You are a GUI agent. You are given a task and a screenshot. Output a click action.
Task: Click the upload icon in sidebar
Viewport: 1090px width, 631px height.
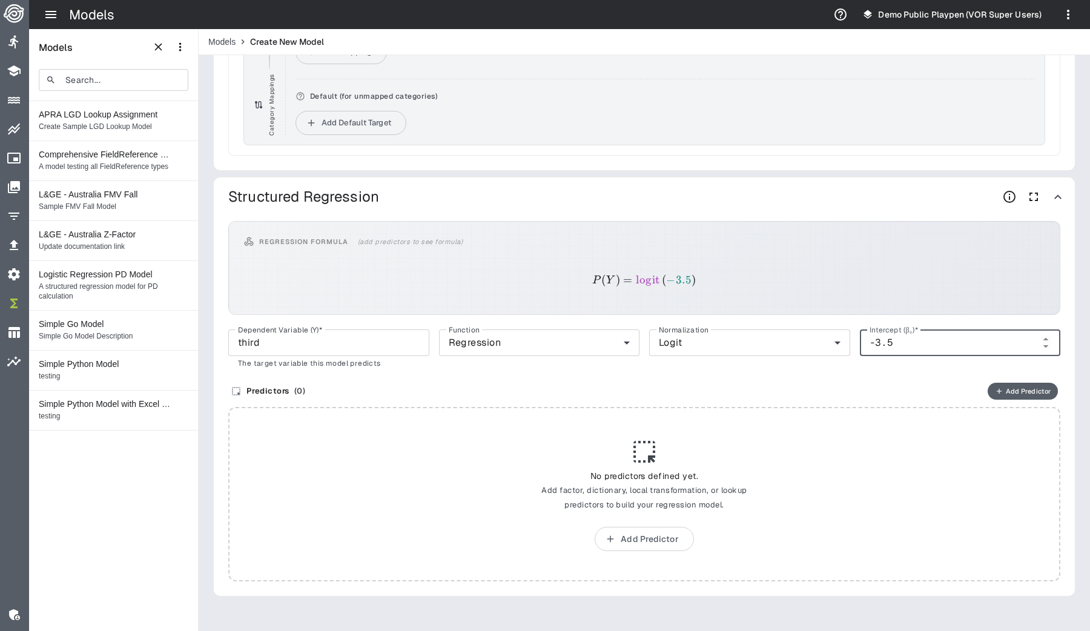pos(14,245)
